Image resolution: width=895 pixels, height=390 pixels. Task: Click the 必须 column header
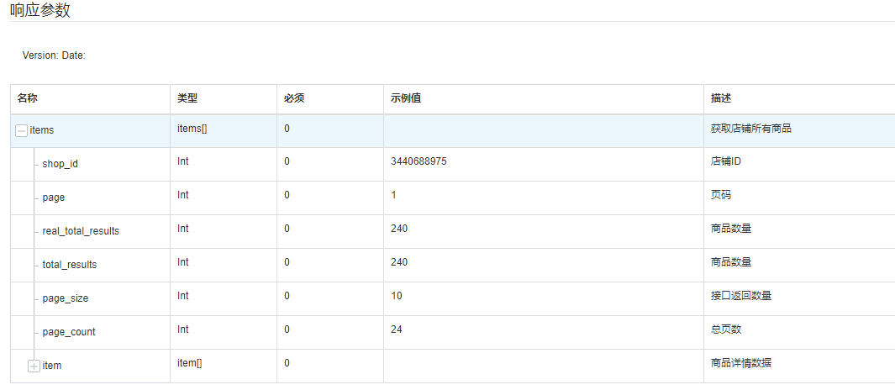[x=294, y=98]
